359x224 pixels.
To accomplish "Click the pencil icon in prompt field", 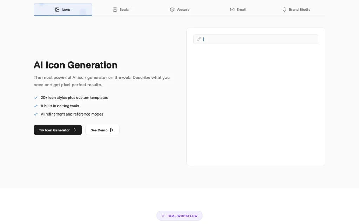I will pos(199,39).
